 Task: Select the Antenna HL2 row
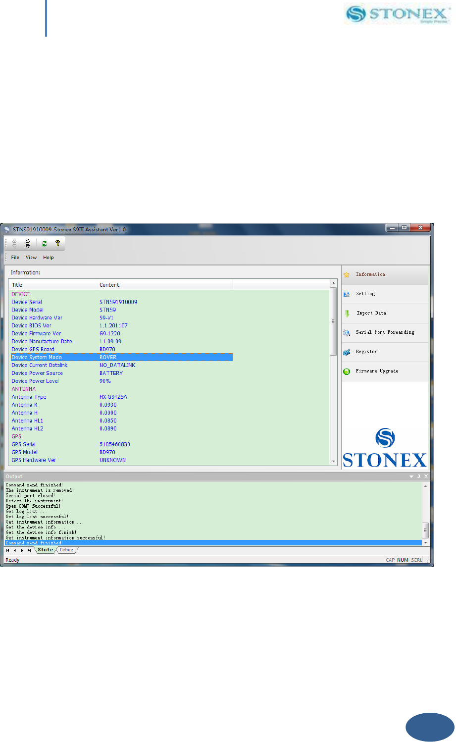pos(121,429)
